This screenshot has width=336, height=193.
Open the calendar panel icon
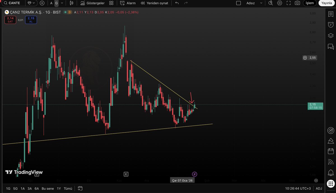[x=331, y=151]
